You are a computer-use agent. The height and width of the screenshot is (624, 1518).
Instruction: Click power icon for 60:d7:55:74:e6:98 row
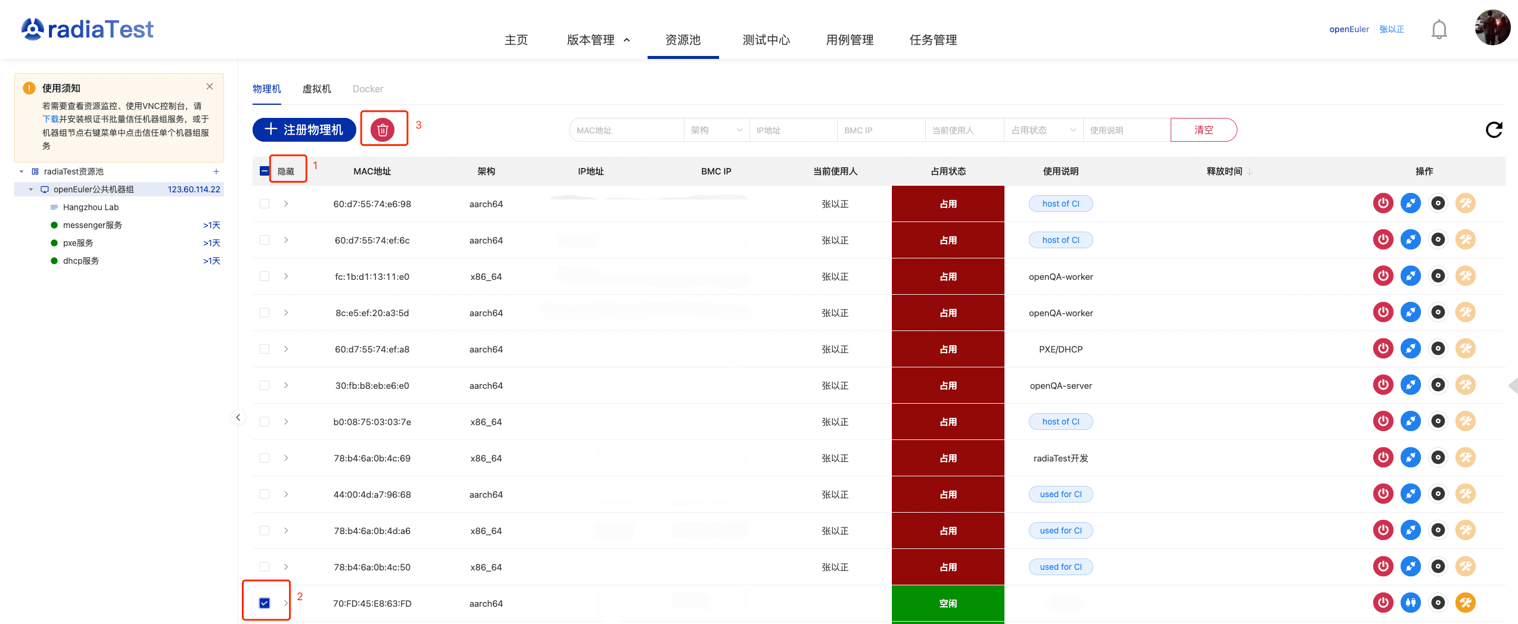1383,204
